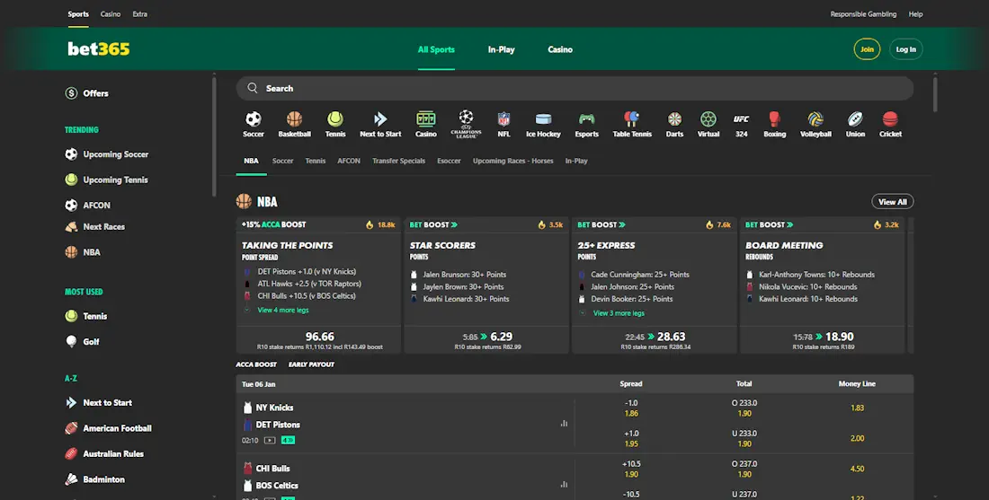
Task: Switch to the In-Play featured tab
Action: pyautogui.click(x=575, y=161)
